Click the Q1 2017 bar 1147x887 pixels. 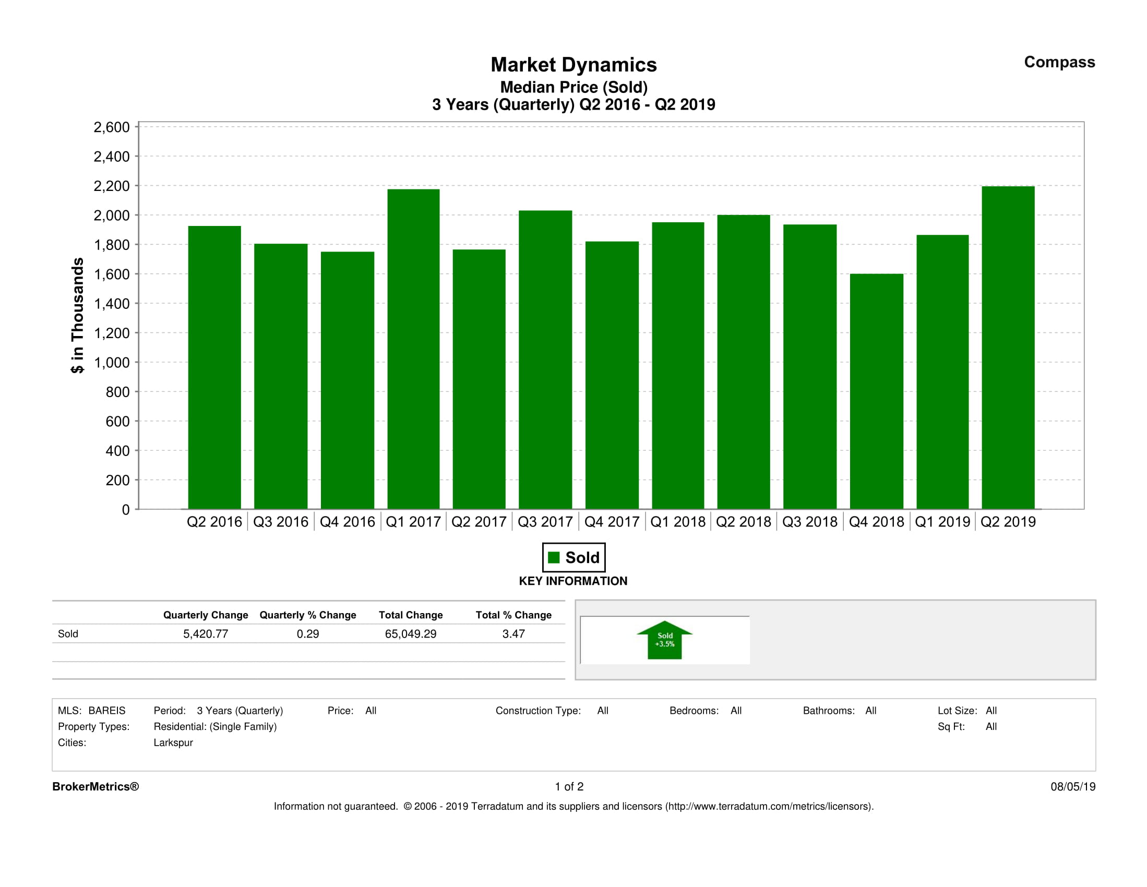413,349
